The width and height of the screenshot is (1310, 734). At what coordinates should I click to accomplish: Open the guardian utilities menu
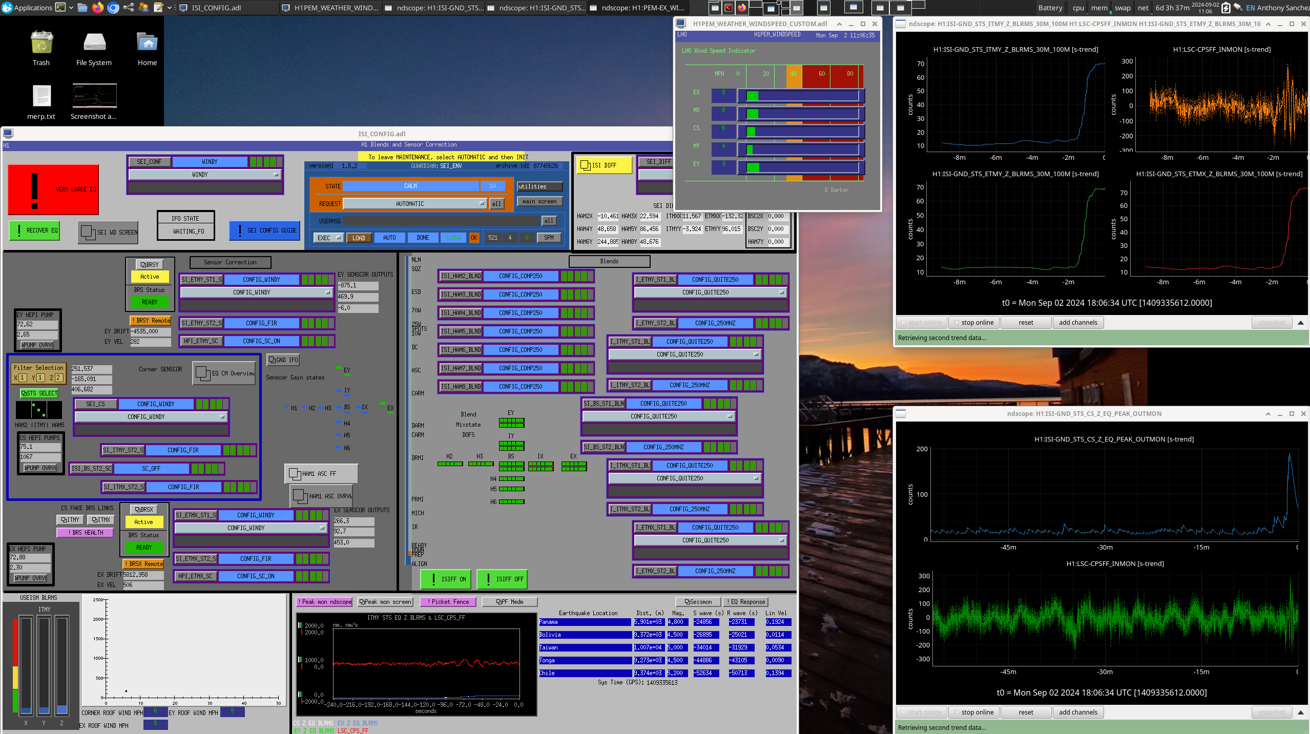click(x=539, y=186)
